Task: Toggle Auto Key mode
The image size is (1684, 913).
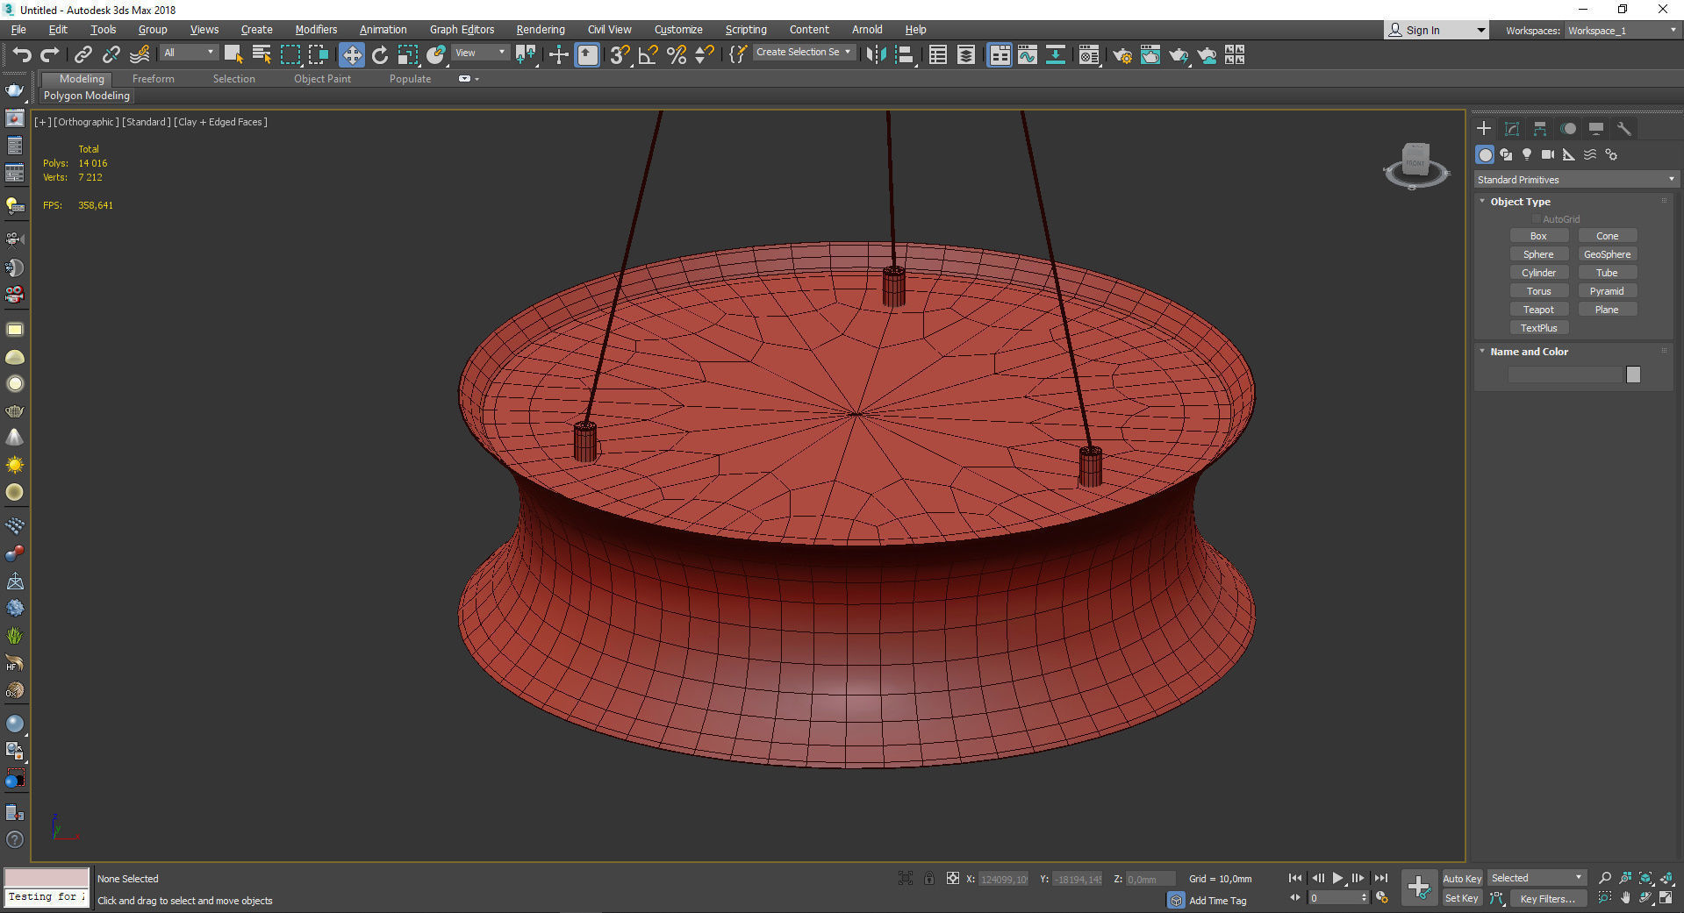Action: [1461, 879]
